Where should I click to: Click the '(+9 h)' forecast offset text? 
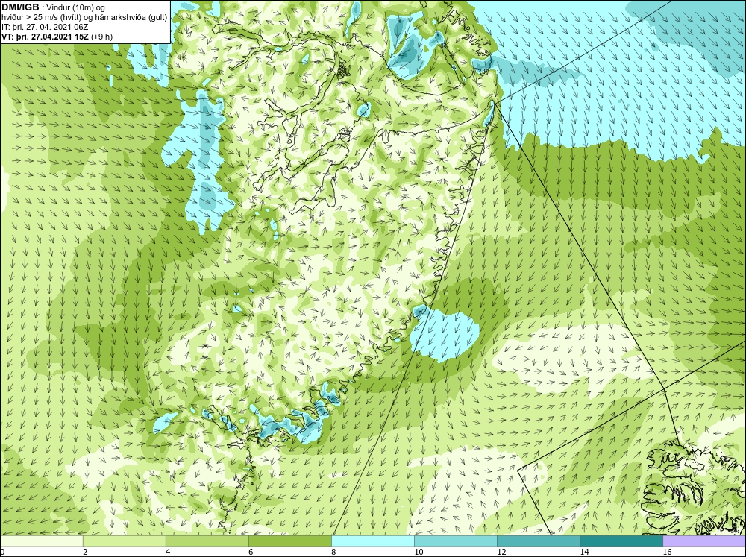(x=101, y=37)
